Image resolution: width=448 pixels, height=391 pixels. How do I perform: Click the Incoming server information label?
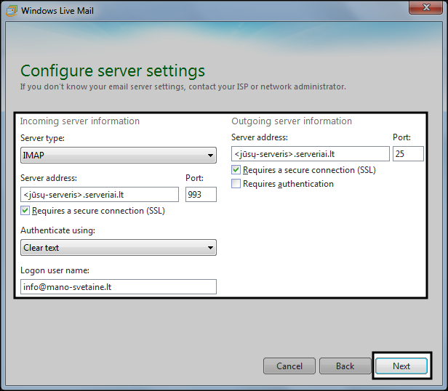(x=79, y=121)
